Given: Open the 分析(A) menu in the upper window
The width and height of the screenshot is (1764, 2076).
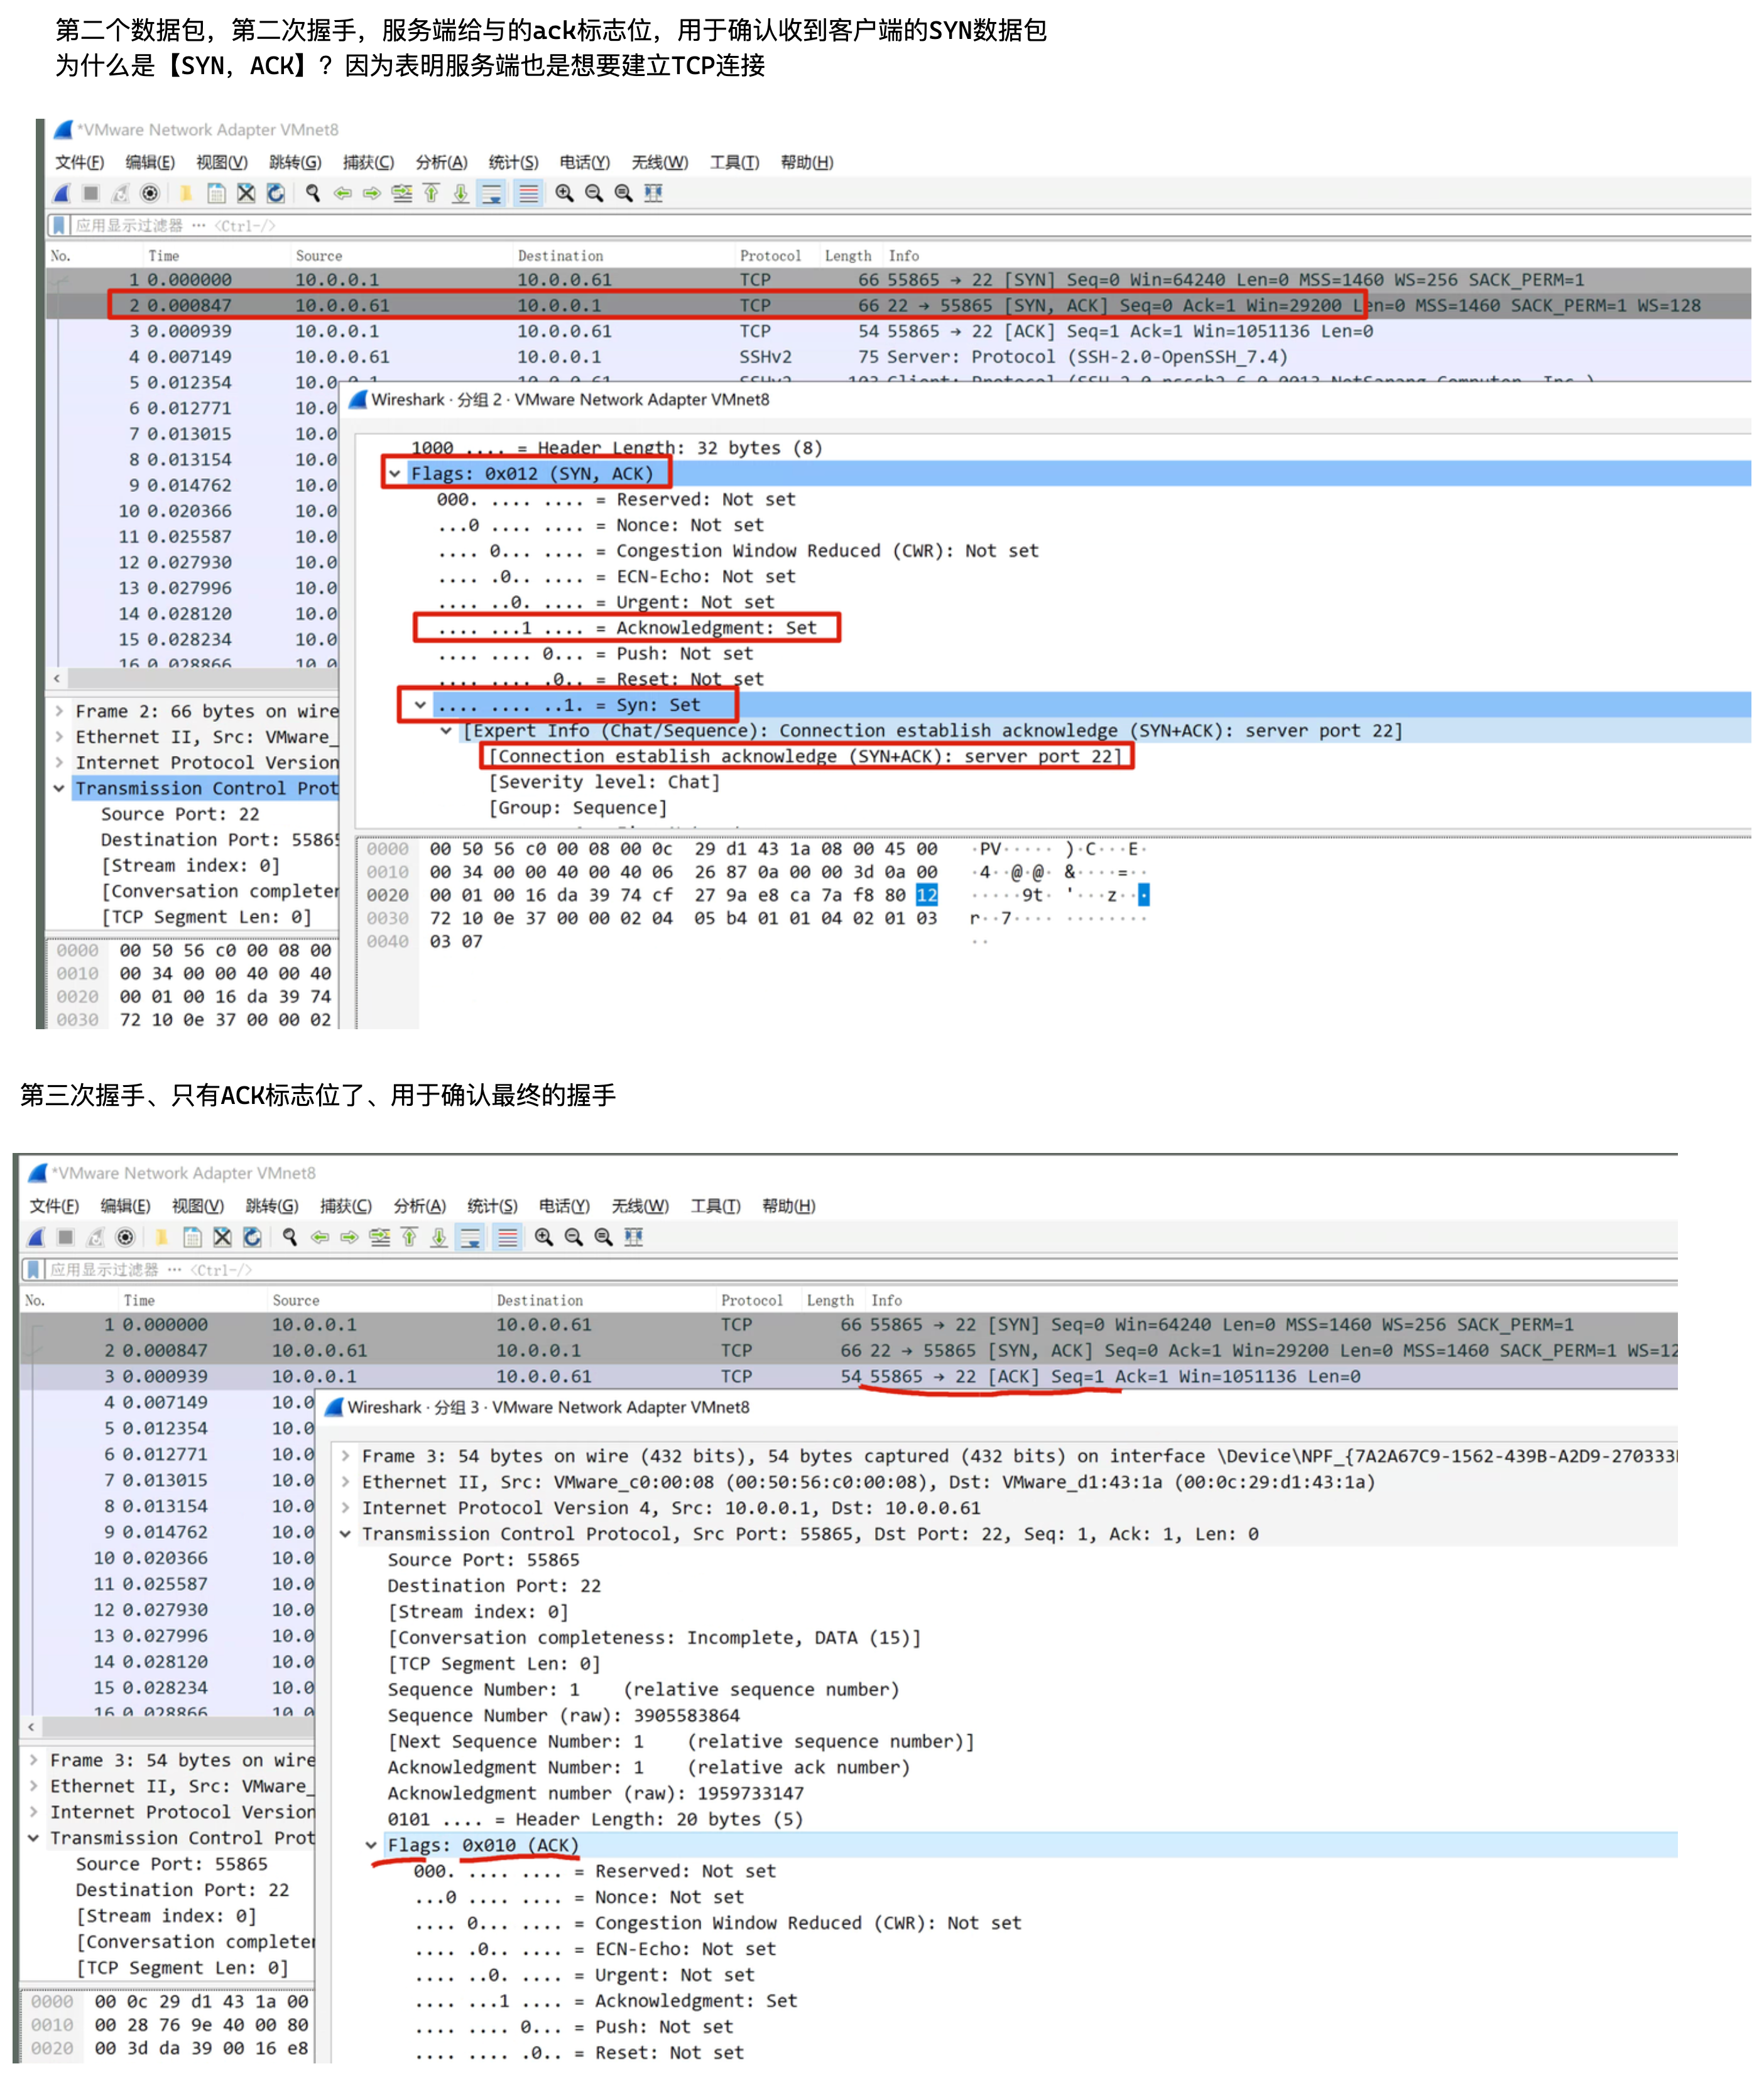Looking at the screenshot, I should coord(441,162).
